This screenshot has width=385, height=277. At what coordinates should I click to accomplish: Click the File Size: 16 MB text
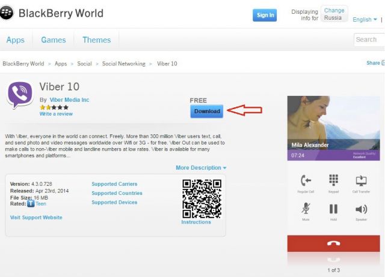tap(29, 198)
